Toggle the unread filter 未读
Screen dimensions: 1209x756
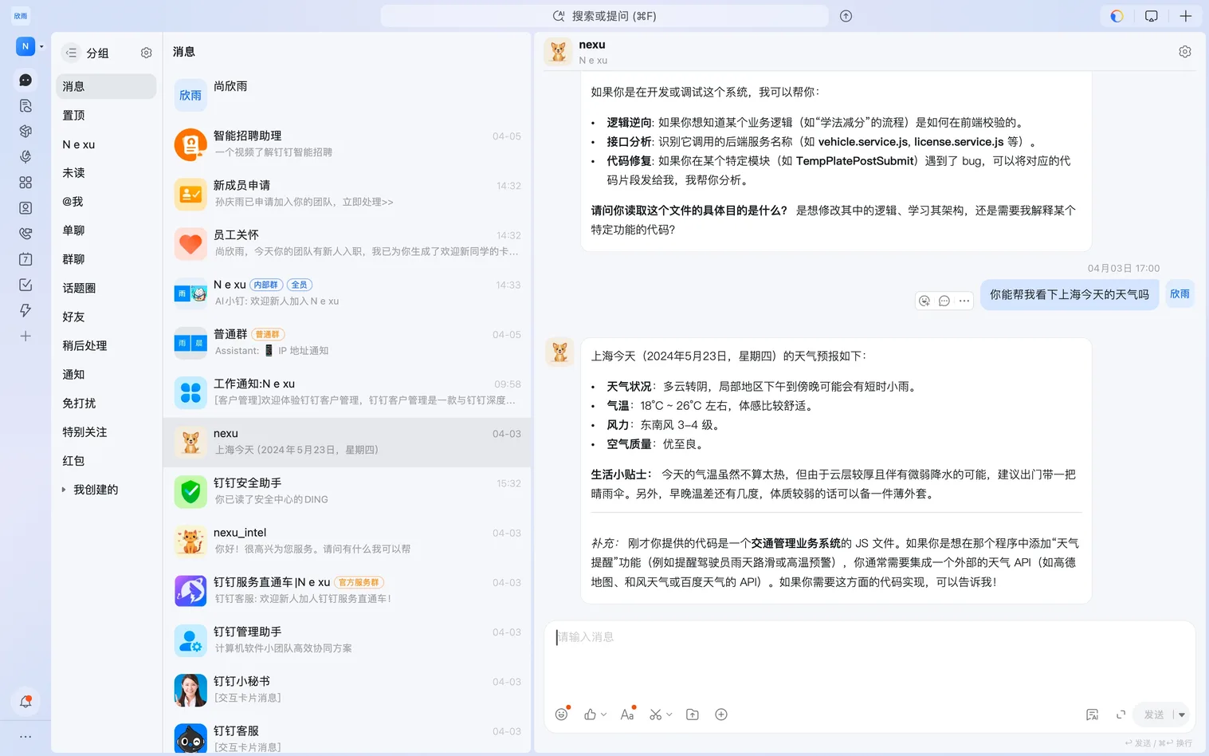[x=73, y=172]
